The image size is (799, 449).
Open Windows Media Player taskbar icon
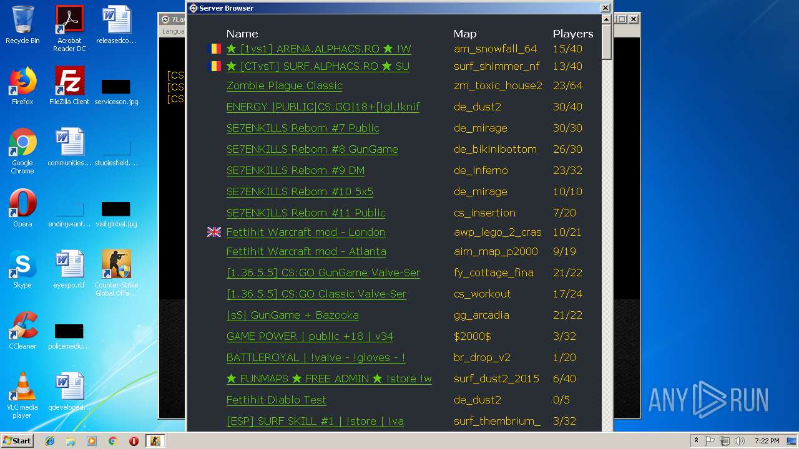92,441
